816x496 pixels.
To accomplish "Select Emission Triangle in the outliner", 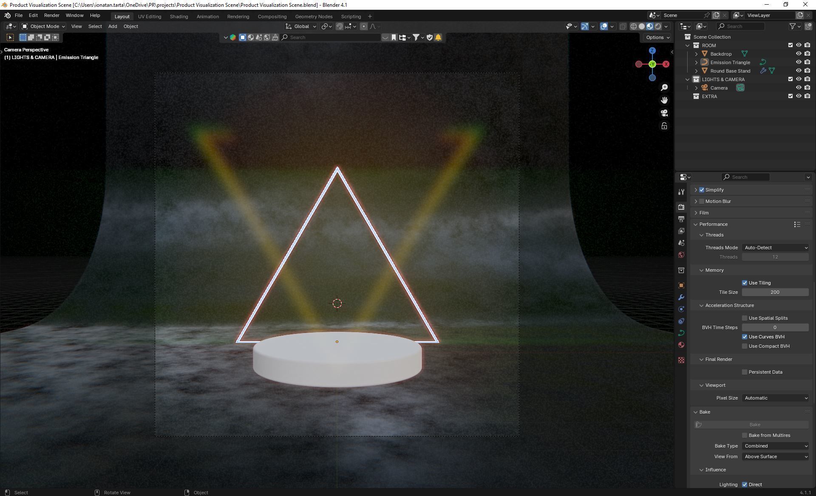I will (730, 62).
